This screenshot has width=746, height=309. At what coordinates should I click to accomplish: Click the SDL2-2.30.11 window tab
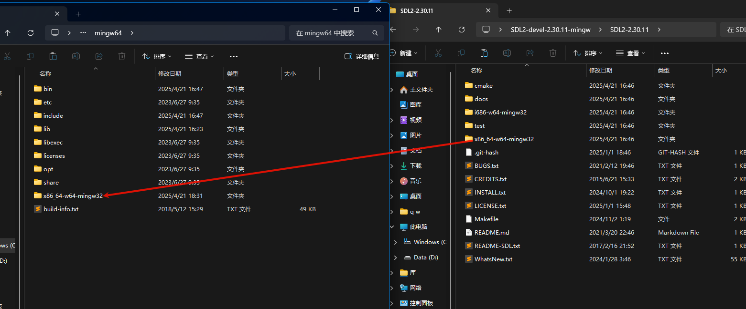point(442,10)
